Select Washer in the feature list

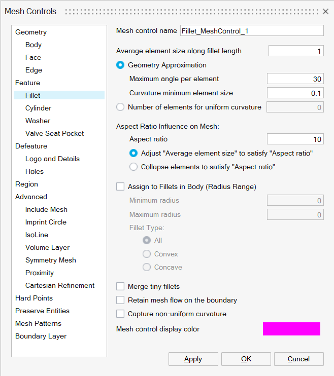click(38, 121)
